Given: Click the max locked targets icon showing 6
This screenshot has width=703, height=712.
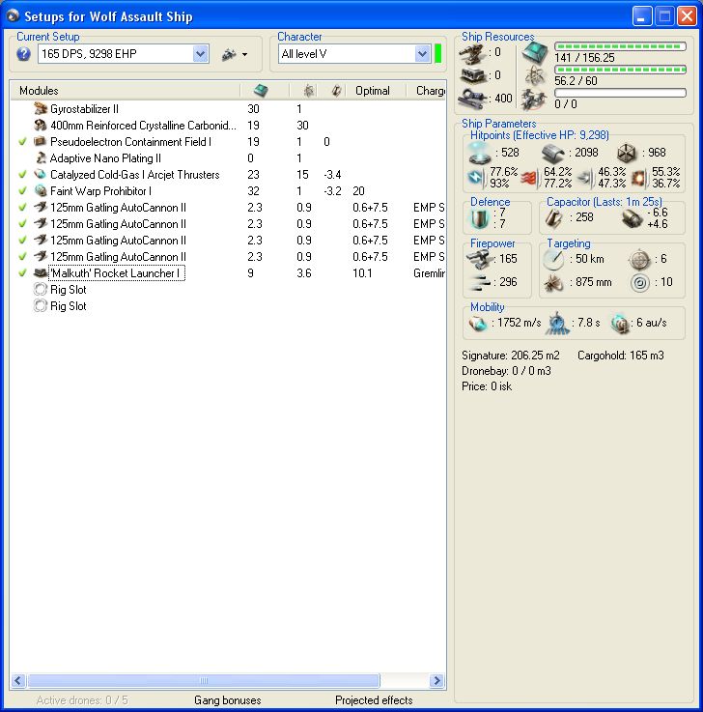Looking at the screenshot, I should (x=639, y=260).
